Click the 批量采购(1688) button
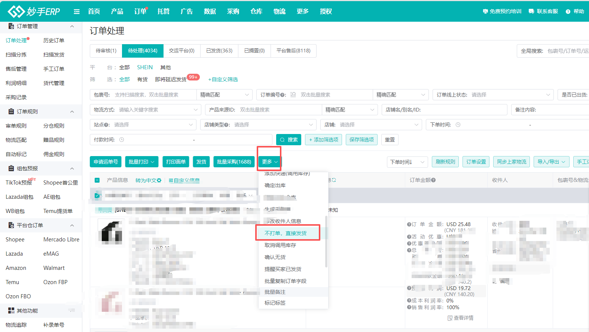589x332 pixels. [x=234, y=162]
